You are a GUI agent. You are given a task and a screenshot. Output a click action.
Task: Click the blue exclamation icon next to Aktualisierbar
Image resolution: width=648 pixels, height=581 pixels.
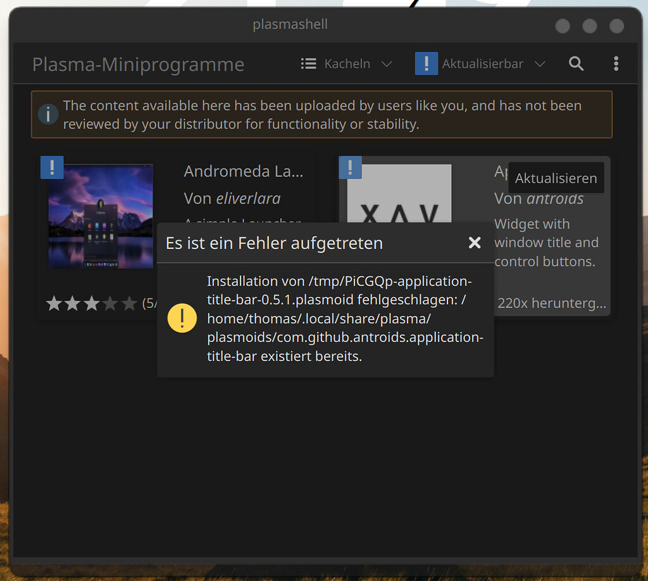426,63
